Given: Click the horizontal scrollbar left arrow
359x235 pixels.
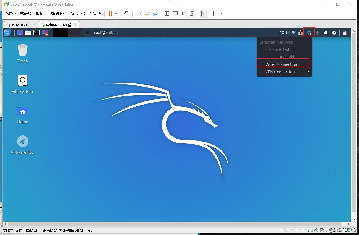Looking at the screenshot, I should point(5,224).
